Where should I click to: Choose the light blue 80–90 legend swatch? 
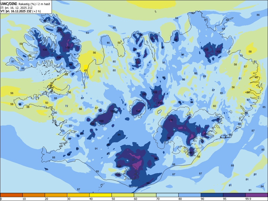(190, 195)
